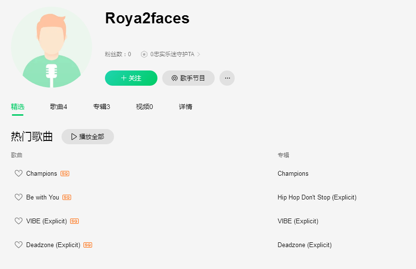Expand the loyal fans guard chevron

point(199,54)
